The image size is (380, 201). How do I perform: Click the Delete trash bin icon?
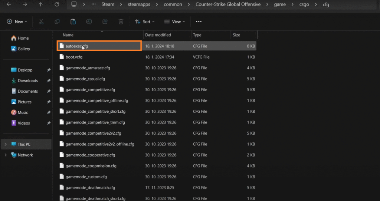pyautogui.click(x=121, y=22)
